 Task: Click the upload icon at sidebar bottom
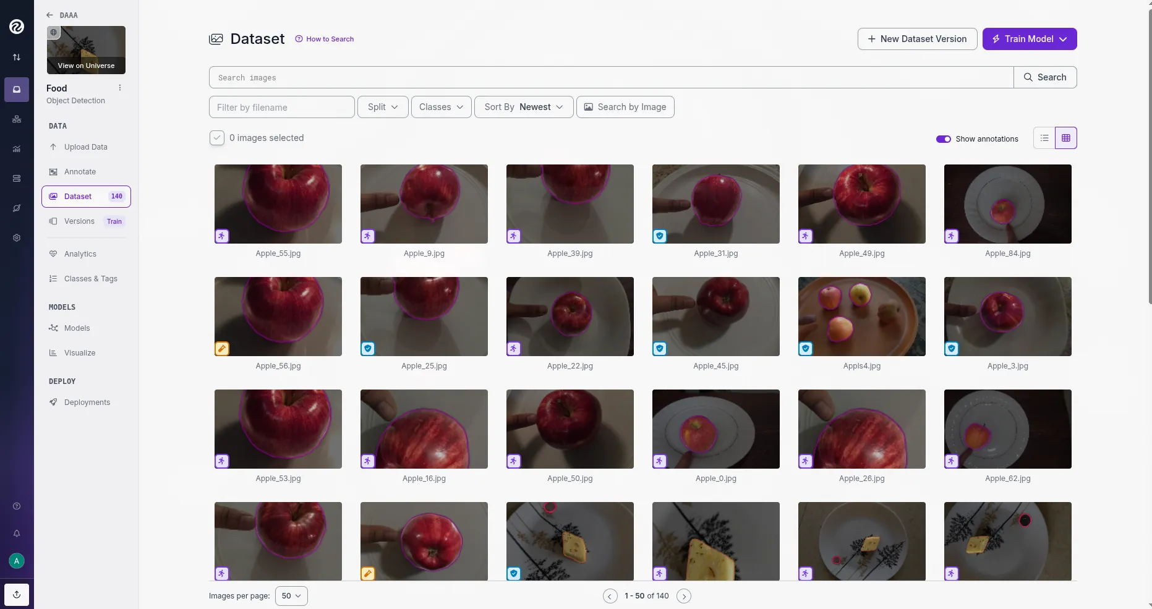(x=17, y=595)
